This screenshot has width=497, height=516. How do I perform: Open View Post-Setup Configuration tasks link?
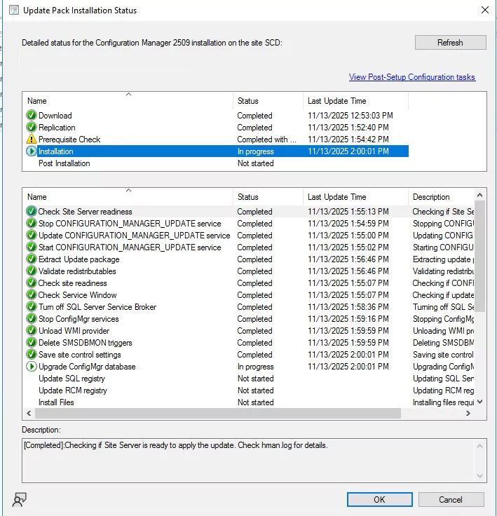(x=411, y=77)
